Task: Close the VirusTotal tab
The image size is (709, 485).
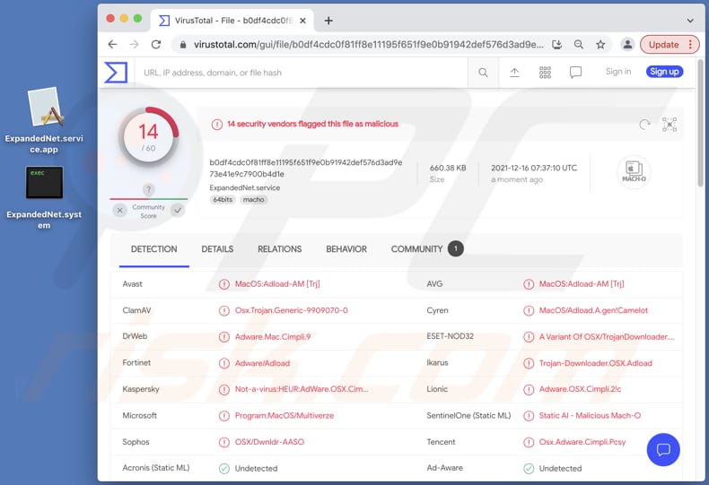Action: [x=303, y=21]
